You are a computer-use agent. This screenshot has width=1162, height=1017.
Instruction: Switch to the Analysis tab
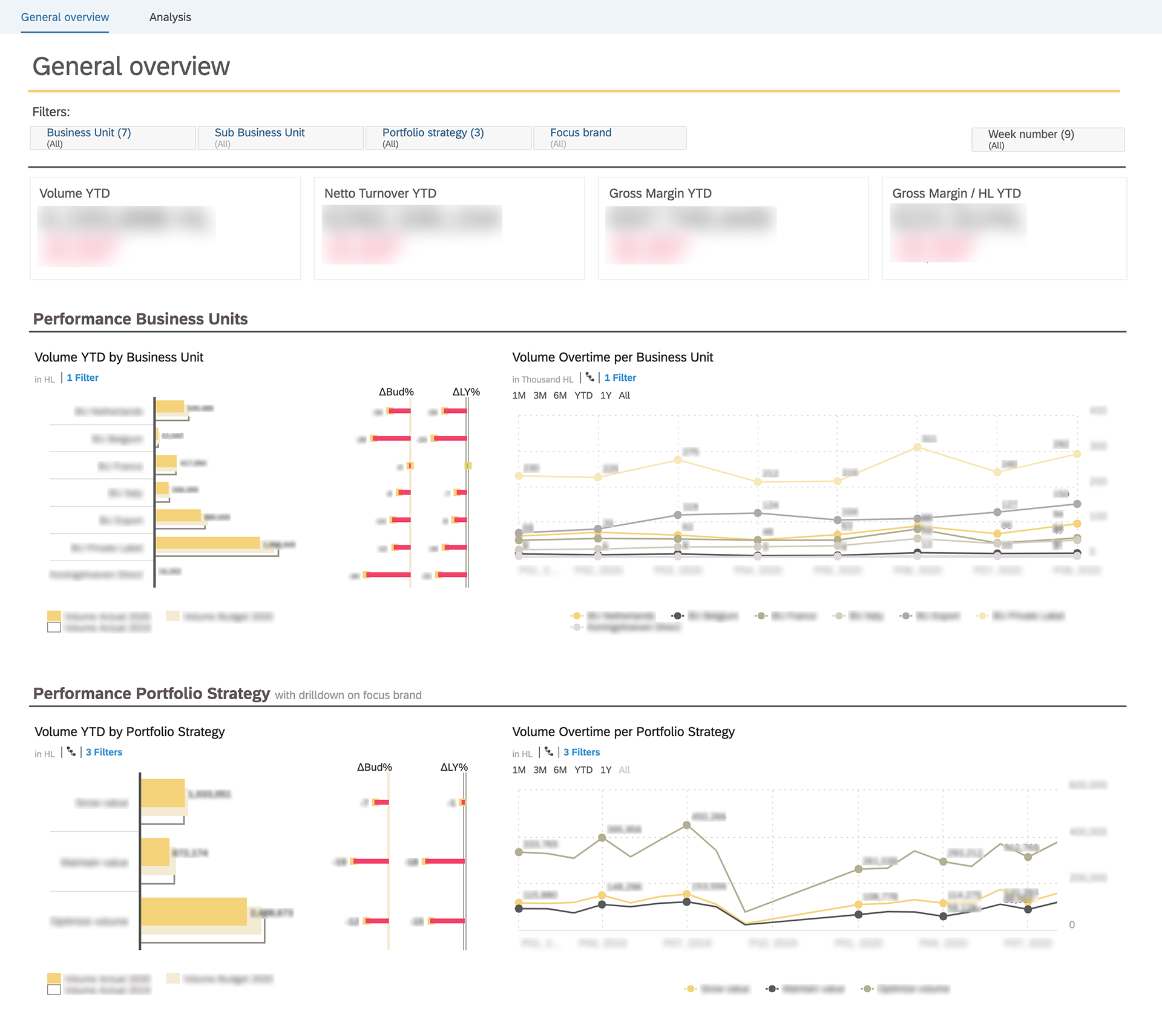pos(170,17)
